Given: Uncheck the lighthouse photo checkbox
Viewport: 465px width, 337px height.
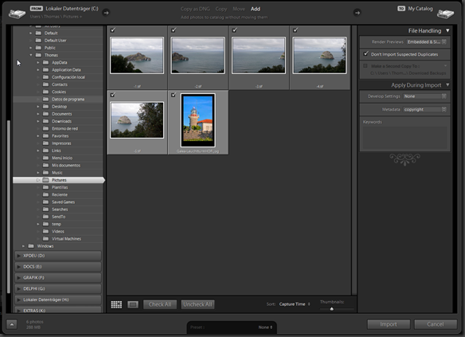Looking at the screenshot, I should click(174, 95).
